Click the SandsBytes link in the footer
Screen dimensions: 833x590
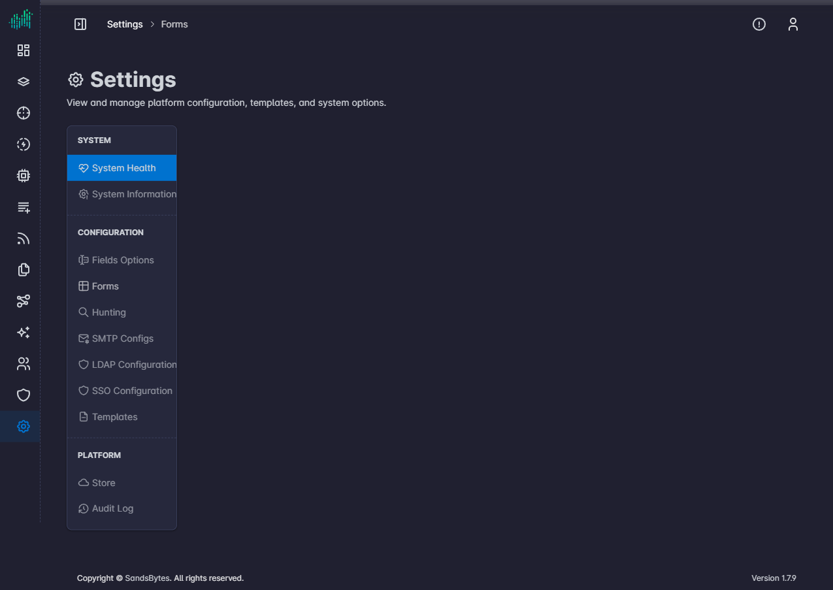coord(148,578)
